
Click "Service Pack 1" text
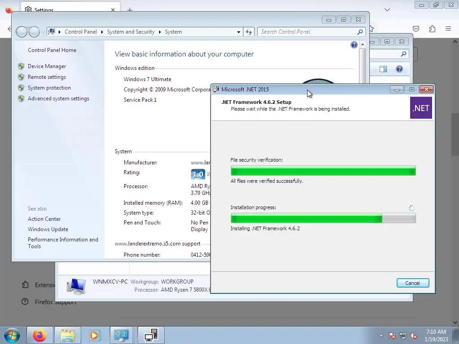(140, 100)
